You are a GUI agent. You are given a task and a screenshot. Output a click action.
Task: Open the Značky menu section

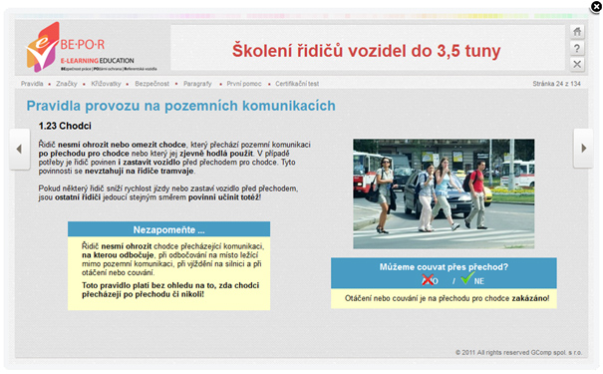(67, 84)
